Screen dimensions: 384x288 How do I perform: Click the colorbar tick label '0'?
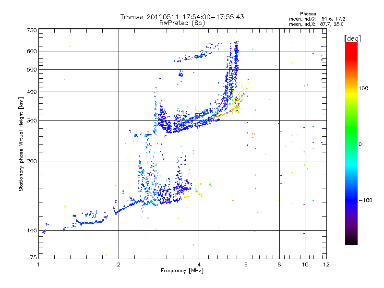(360, 144)
